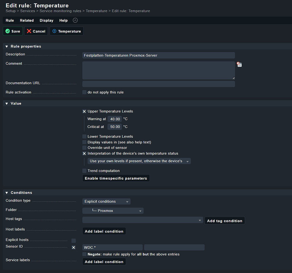Click the Comment box resize handle
Image resolution: width=292 pixels, height=273 pixels.
coord(234,78)
